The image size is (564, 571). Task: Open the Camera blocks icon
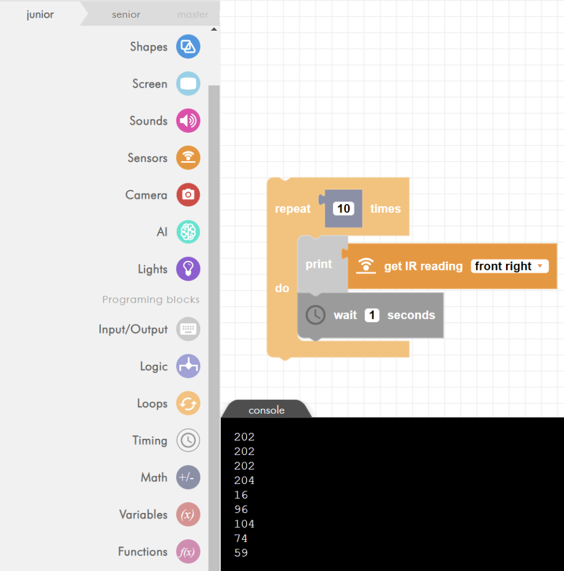pos(188,195)
